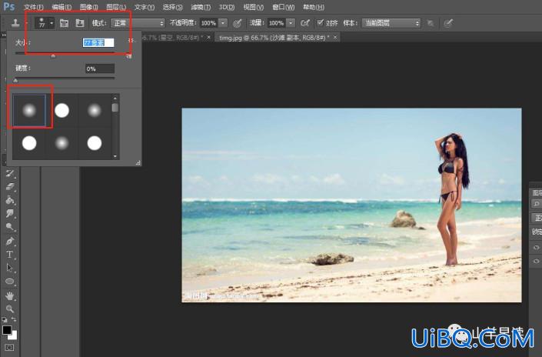
Task: Open the 窗口(W) menu
Action: point(283,7)
